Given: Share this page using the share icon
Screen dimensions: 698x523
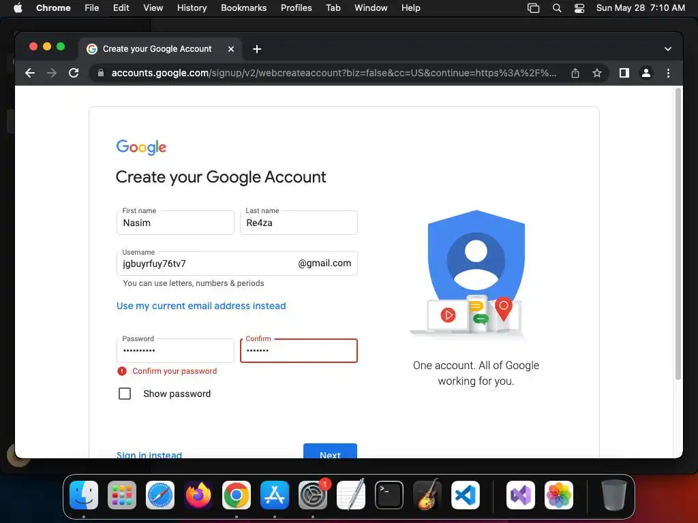Looking at the screenshot, I should pos(575,73).
